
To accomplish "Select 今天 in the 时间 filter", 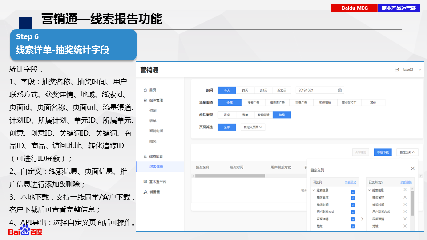I will point(226,90).
